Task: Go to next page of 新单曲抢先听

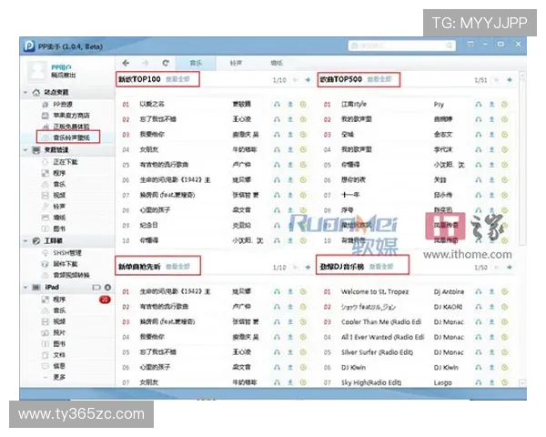Action: pyautogui.click(x=308, y=268)
